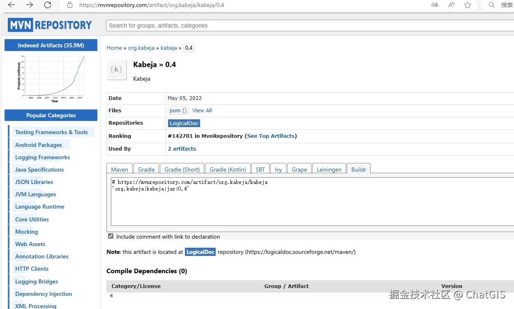Image resolution: width=514 pixels, height=309 pixels.
Task: Open See Top Artifacts link
Action: (x=271, y=136)
